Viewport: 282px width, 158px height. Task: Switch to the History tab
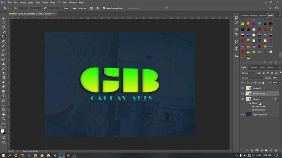(x=270, y=68)
